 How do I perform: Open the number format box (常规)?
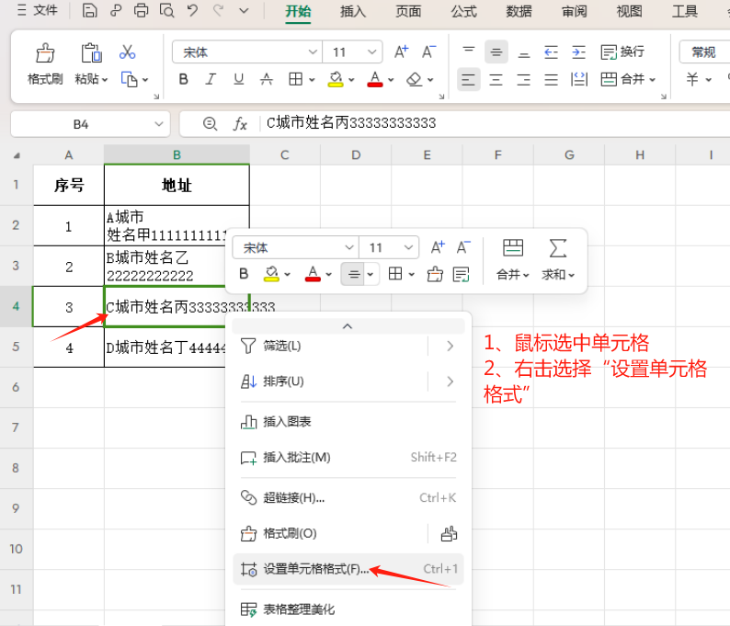(704, 51)
